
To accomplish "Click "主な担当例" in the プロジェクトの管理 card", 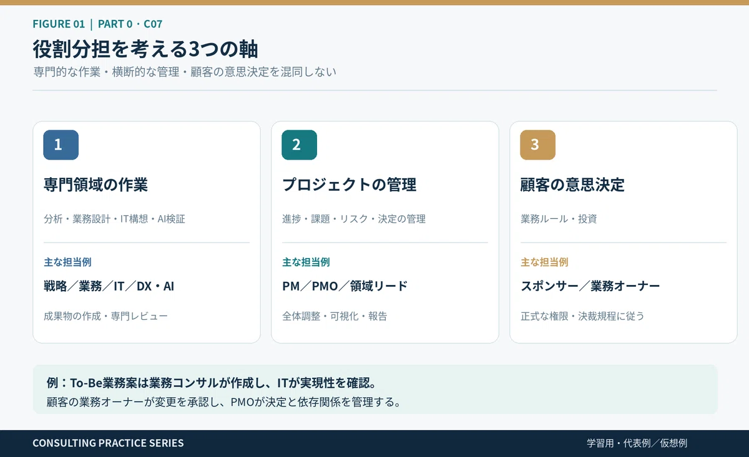I will tap(306, 262).
